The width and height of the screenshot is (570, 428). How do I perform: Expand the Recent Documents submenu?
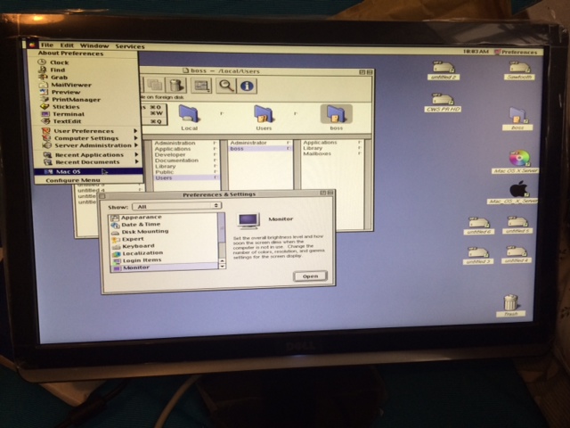89,162
